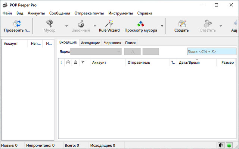Screen dimensions: 239x149
Task: Click the Аккаунт header in left panel
Action: tap(11, 44)
